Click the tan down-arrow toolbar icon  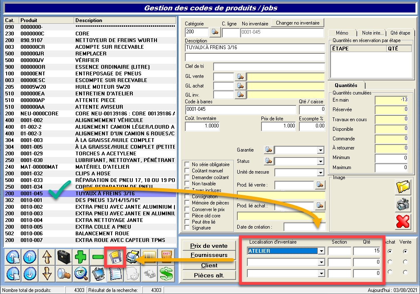coord(47,274)
